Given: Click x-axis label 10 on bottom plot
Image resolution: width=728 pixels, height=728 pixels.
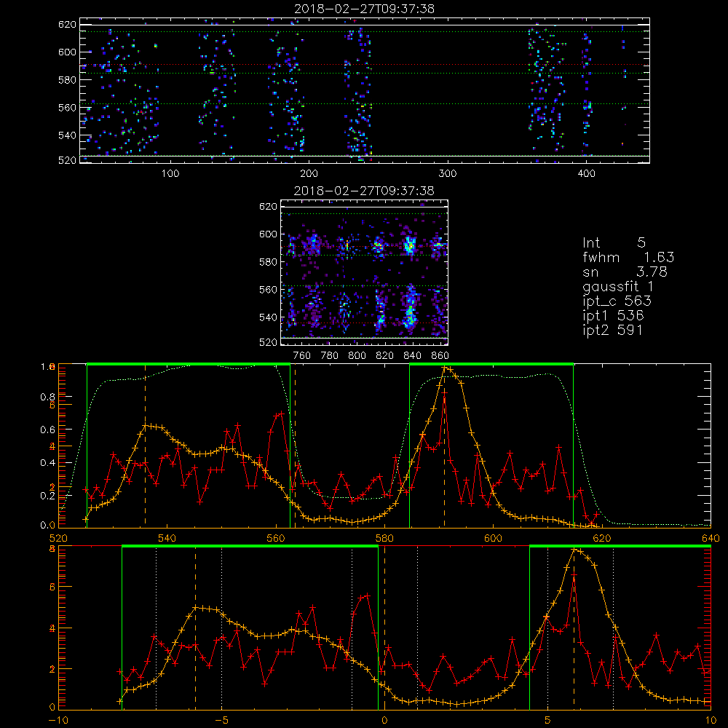Looking at the screenshot, I should 711,720.
